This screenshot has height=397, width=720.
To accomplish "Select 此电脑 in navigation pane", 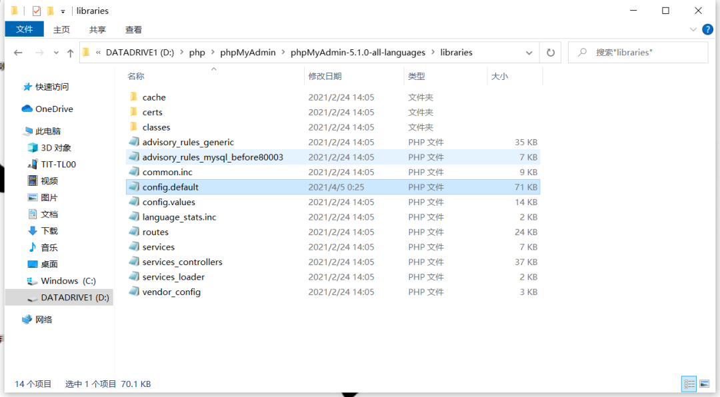I will coord(48,131).
